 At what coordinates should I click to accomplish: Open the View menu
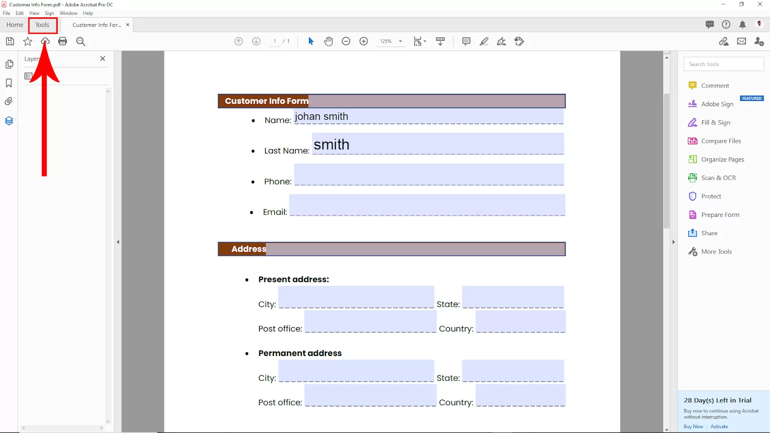pyautogui.click(x=34, y=13)
